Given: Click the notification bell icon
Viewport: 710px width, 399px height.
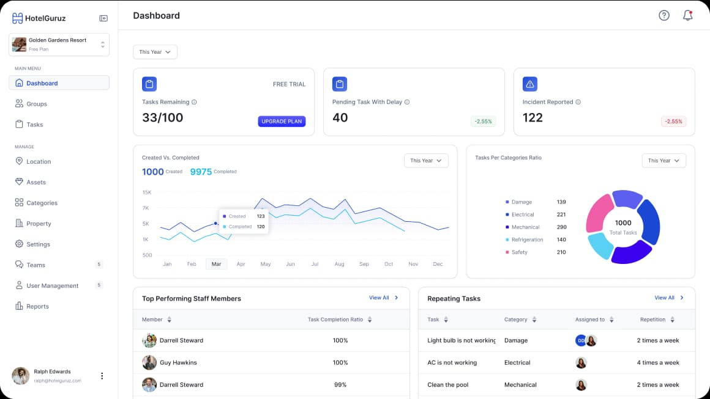Looking at the screenshot, I should [687, 15].
